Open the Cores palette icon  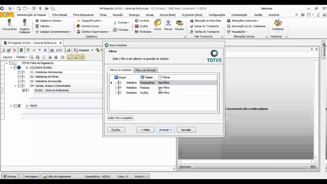tap(158, 25)
